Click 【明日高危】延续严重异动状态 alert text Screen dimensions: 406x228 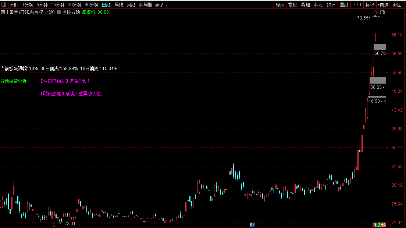[x=71, y=94]
